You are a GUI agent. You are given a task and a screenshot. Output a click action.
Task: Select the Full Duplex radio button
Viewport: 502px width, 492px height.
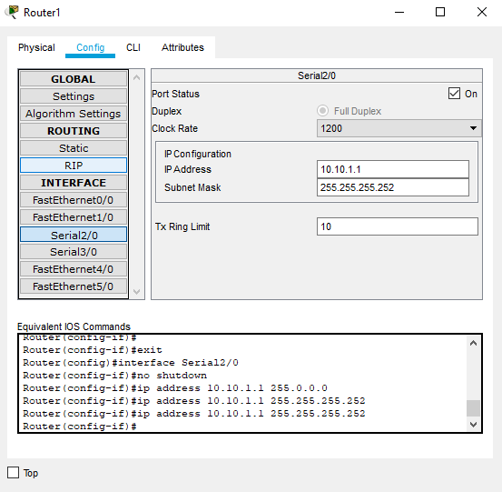click(323, 111)
